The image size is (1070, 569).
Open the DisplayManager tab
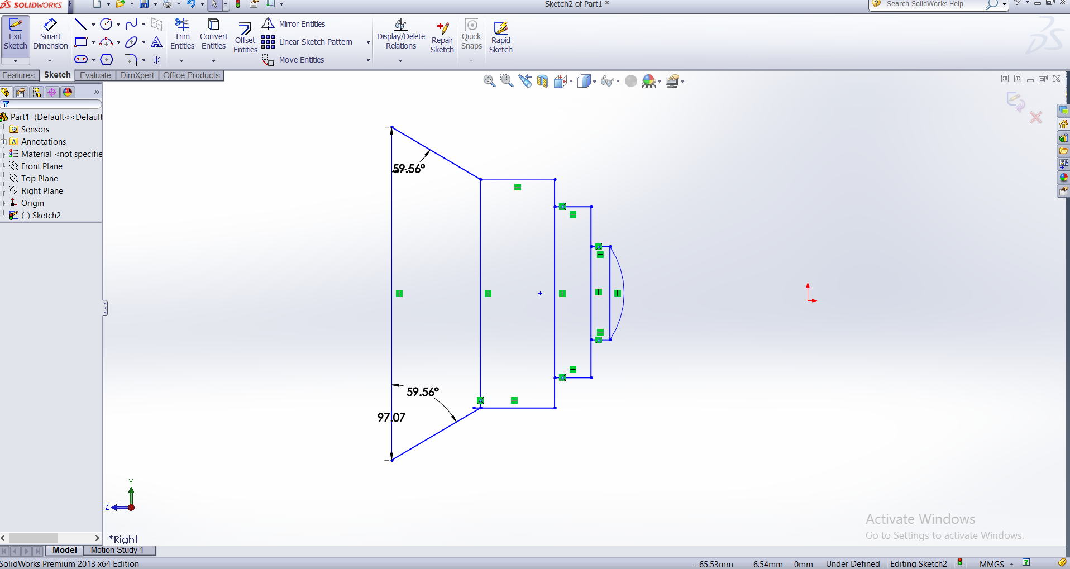click(68, 92)
